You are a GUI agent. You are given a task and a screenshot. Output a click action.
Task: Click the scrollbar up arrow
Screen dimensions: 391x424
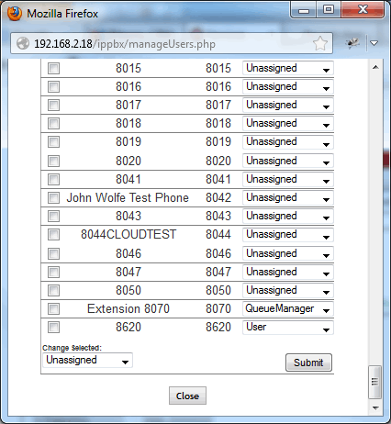click(x=375, y=67)
